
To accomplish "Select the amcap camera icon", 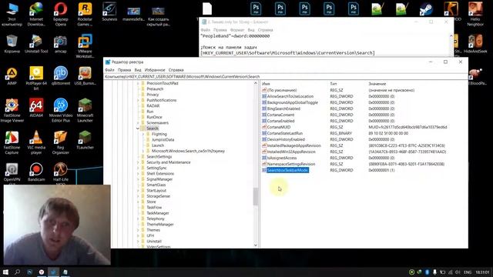I will pyautogui.click(x=60, y=44).
